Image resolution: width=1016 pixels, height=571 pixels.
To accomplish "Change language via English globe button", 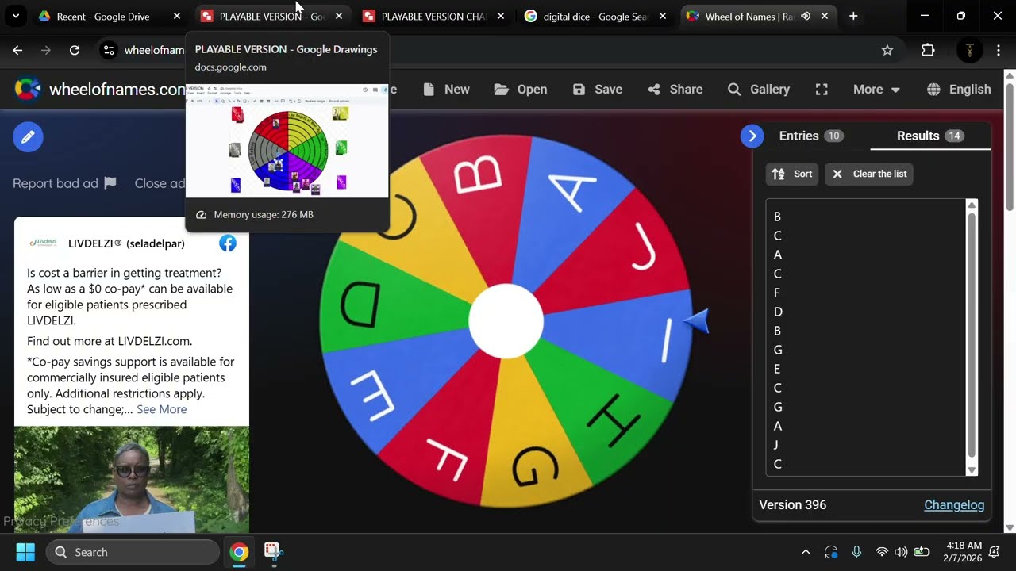I will coord(960,89).
